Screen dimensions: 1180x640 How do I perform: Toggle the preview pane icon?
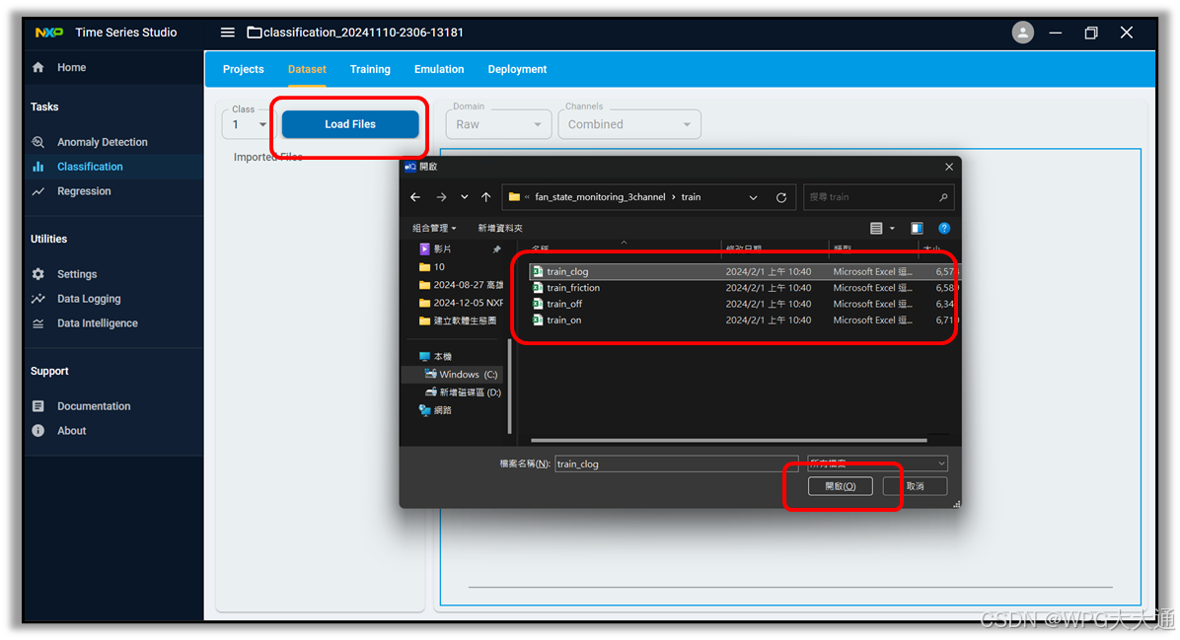point(917,228)
